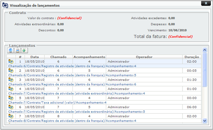Click the user-clock icon on row 2
The image size is (213, 130).
[11, 70]
